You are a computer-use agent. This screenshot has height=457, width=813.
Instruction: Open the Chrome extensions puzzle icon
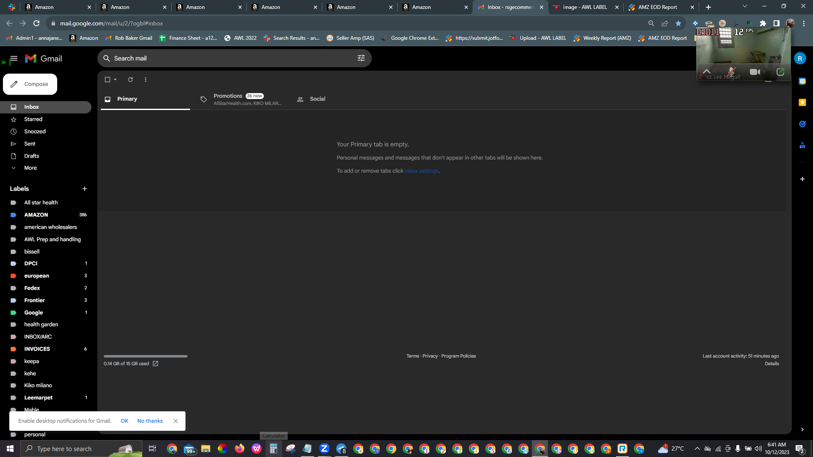tap(763, 24)
